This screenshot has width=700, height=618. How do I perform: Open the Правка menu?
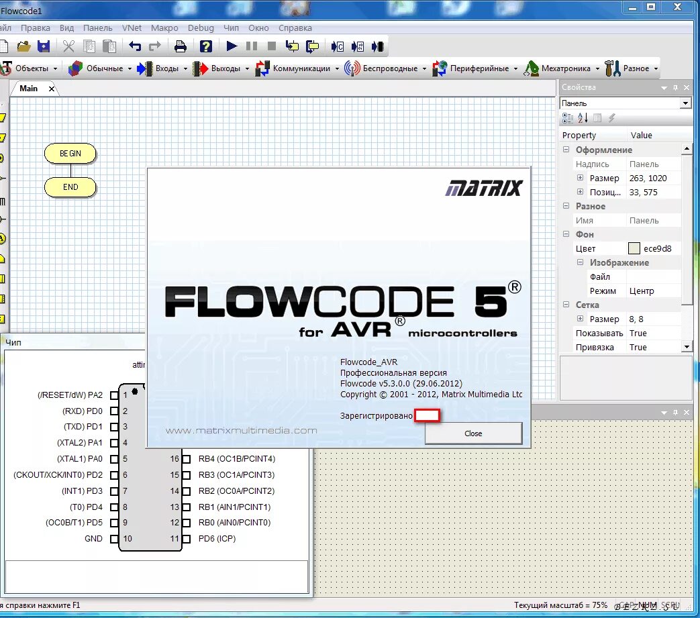36,28
